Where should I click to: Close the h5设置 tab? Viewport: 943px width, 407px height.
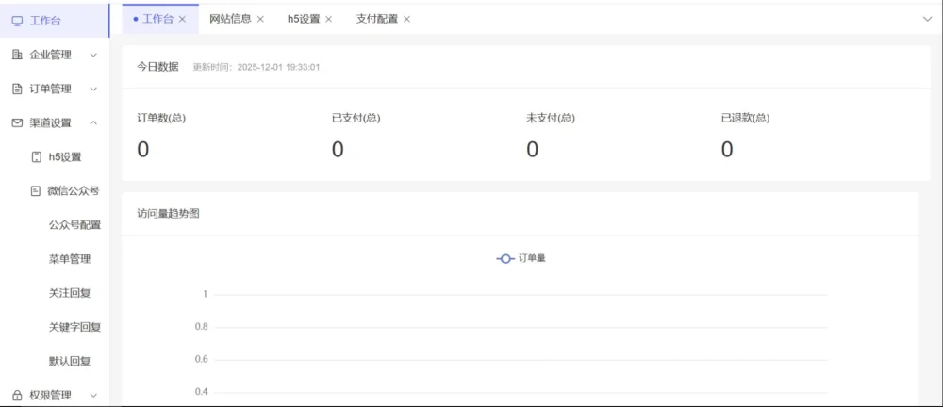click(x=328, y=19)
